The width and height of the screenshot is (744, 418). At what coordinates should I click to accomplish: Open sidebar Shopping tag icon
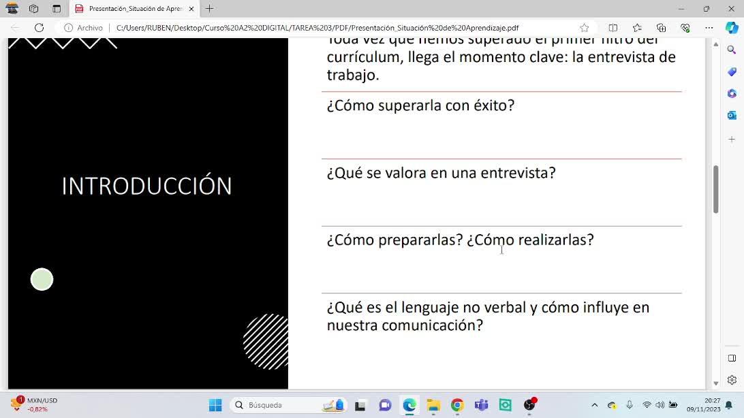tap(732, 71)
